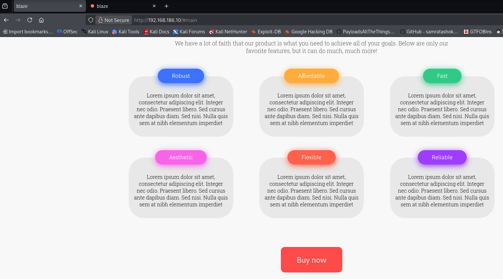The image size is (503, 279).
Task: Close the first blaze tab
Action: pyautogui.click(x=80, y=6)
